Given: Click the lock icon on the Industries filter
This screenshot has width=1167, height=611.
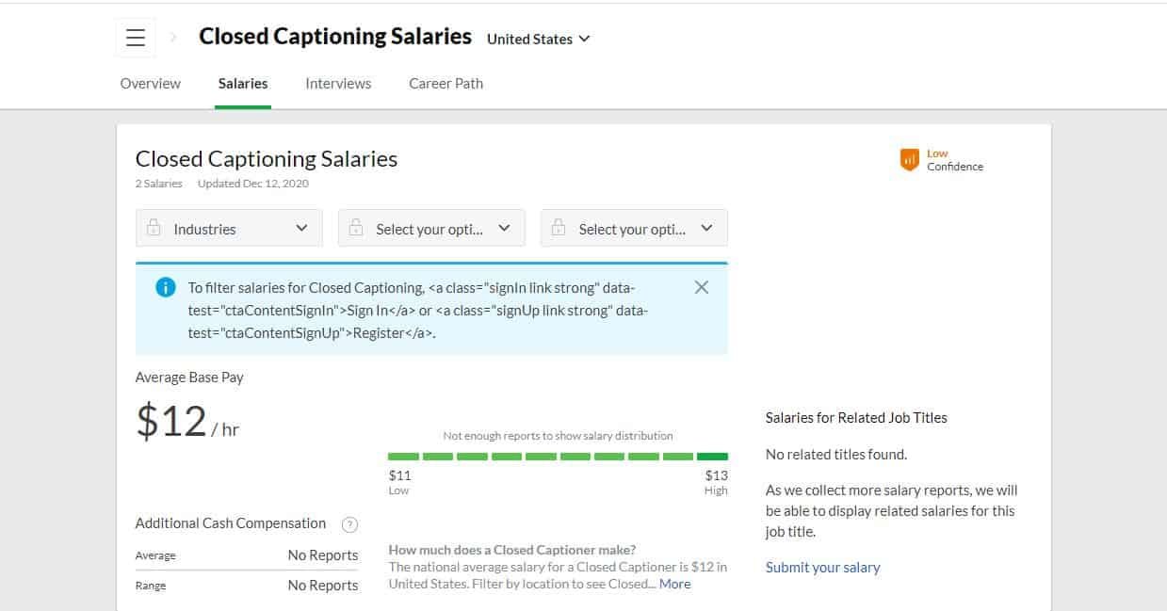Looking at the screenshot, I should click(154, 227).
